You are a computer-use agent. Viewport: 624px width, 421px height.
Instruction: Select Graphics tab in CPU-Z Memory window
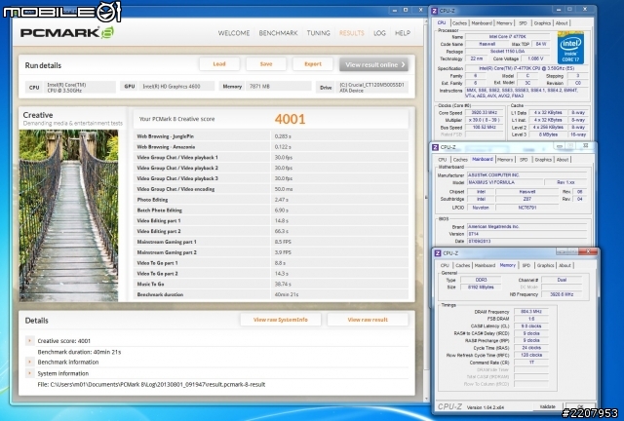[545, 265]
